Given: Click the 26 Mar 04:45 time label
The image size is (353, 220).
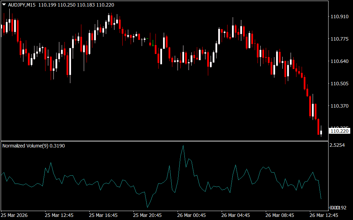Looking at the screenshot, I should pyautogui.click(x=235, y=215).
